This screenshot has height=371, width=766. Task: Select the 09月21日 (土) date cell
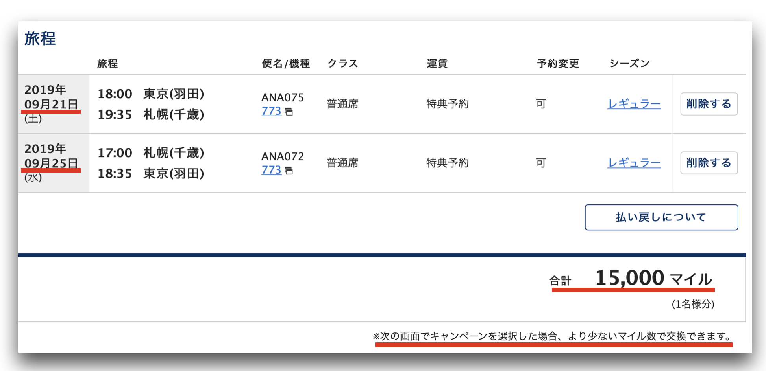tap(54, 104)
